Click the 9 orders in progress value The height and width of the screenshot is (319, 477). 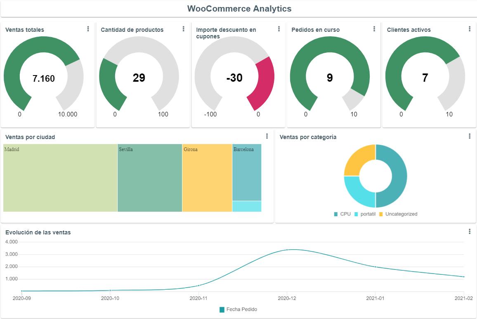[x=330, y=78]
